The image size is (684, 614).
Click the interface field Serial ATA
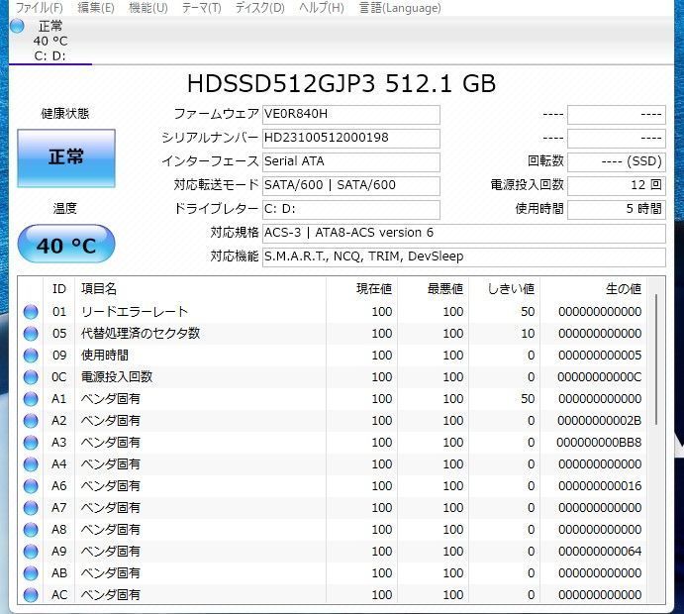coord(351,161)
